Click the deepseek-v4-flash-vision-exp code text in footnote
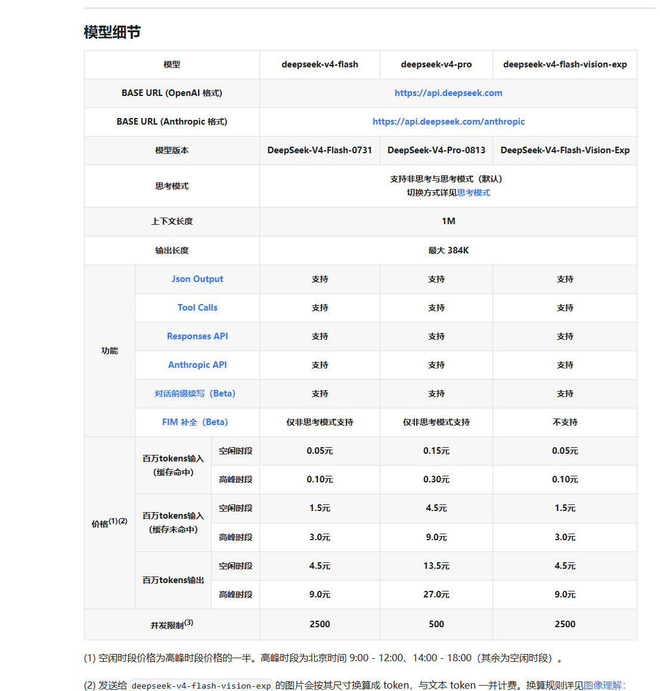The width and height of the screenshot is (660, 691). tap(202, 686)
